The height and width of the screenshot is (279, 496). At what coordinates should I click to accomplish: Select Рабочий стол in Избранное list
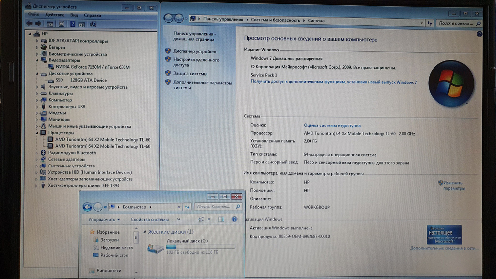[114, 255]
